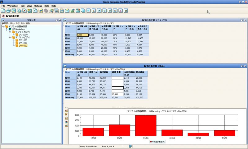Viewport: 248px width, 149px height.
Task: Select DV-4000 in the tree
Action: point(23,43)
